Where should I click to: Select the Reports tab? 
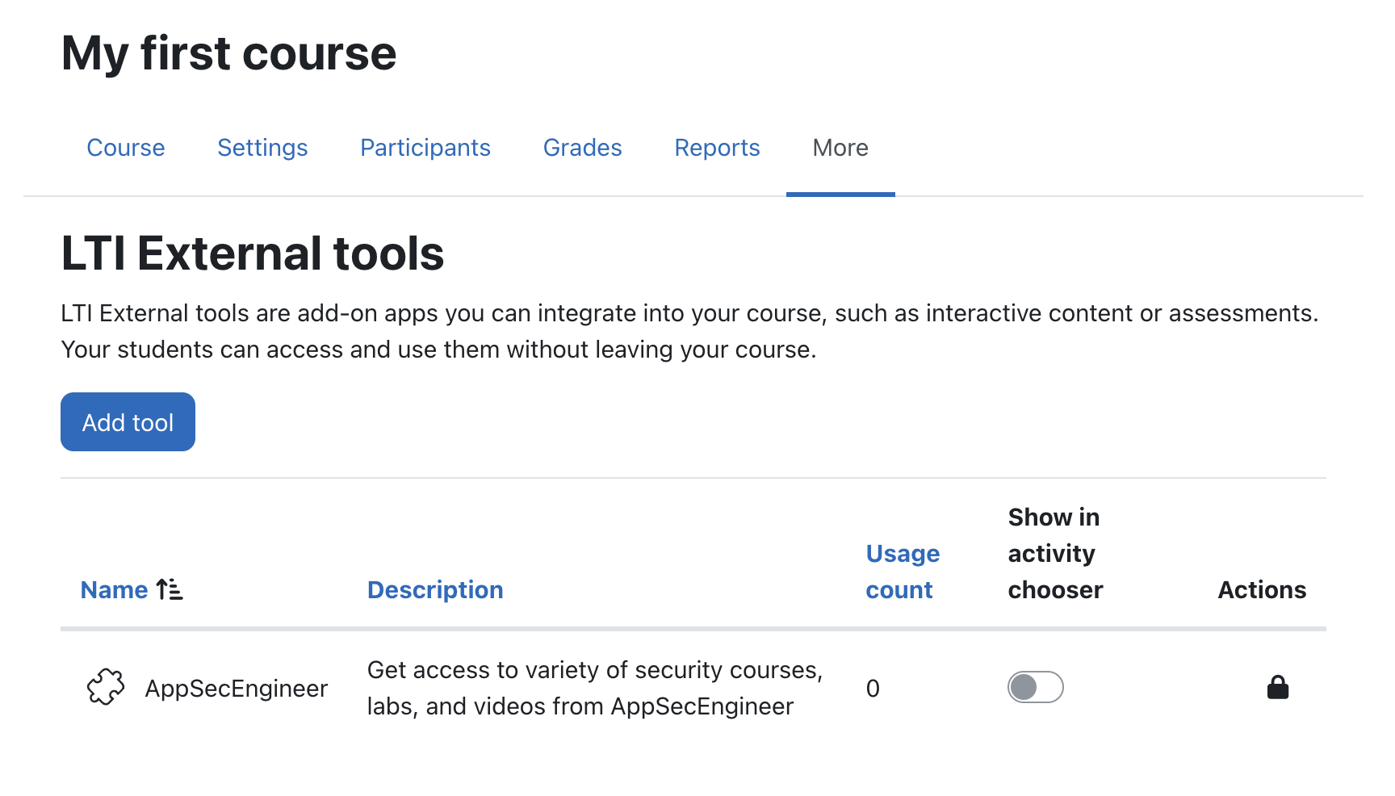[717, 148]
